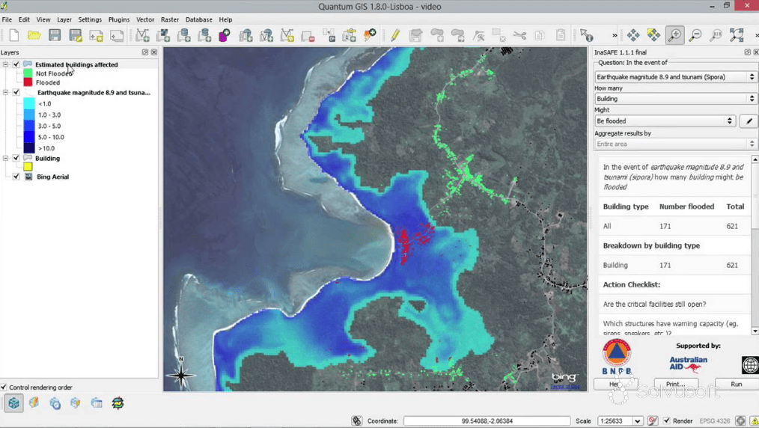Collapse the Building layer legend
Image resolution: width=759 pixels, height=428 pixels.
tap(5, 158)
